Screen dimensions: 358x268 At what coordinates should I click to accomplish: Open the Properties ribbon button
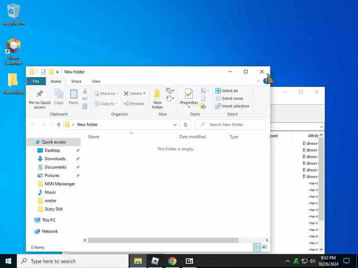click(189, 99)
